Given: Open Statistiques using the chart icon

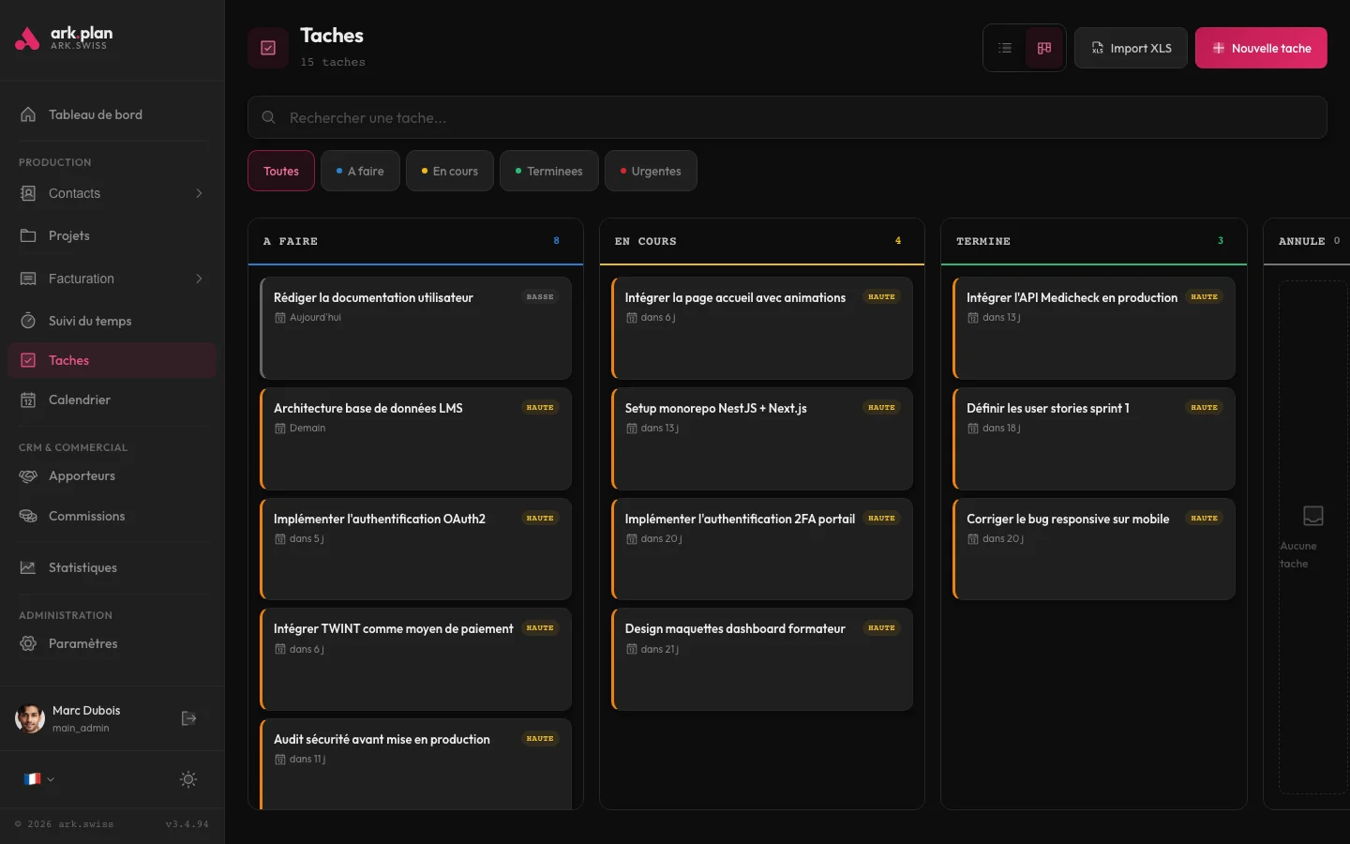Looking at the screenshot, I should (x=28, y=567).
